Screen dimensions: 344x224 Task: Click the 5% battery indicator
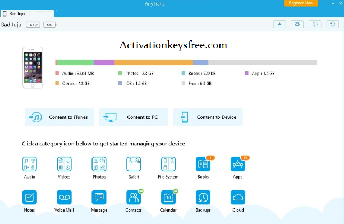(49, 25)
